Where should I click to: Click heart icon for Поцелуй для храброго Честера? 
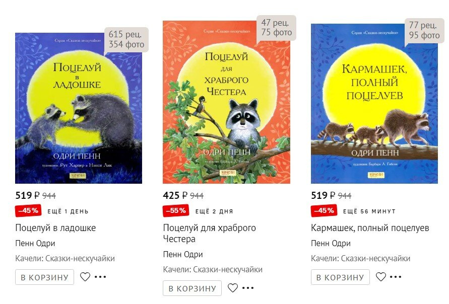(x=233, y=288)
